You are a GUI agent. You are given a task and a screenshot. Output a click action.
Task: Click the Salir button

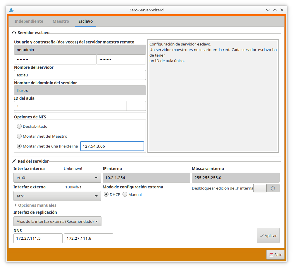point(275,255)
